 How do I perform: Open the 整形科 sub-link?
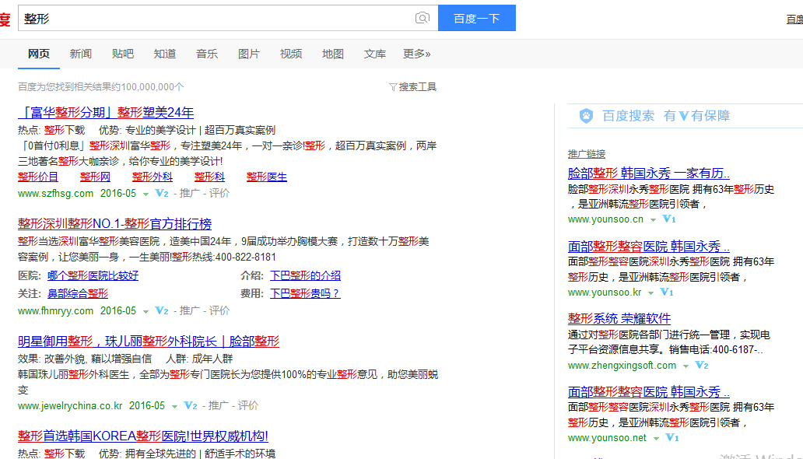(x=209, y=177)
